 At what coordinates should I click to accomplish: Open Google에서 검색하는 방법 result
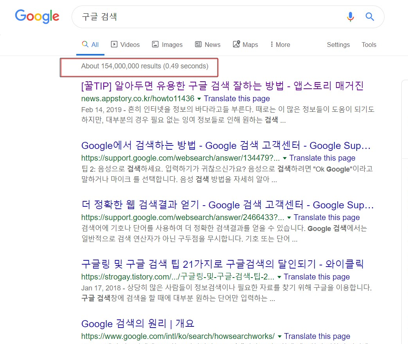(x=226, y=145)
